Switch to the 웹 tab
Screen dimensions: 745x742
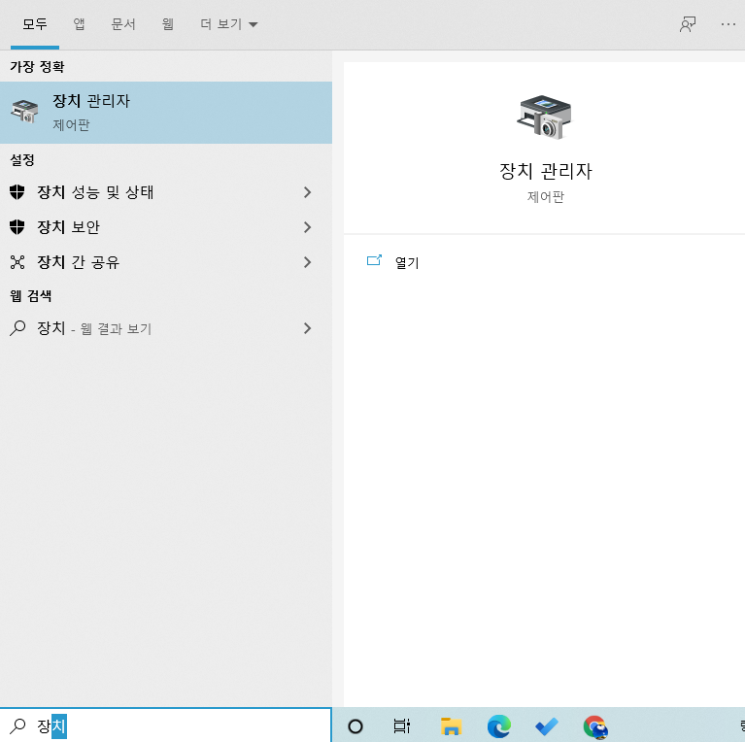pos(167,24)
